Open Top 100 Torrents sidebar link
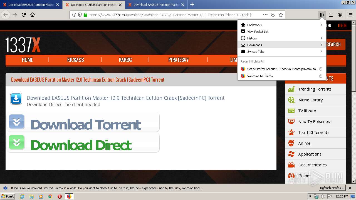356x200 pixels. [x=315, y=132]
